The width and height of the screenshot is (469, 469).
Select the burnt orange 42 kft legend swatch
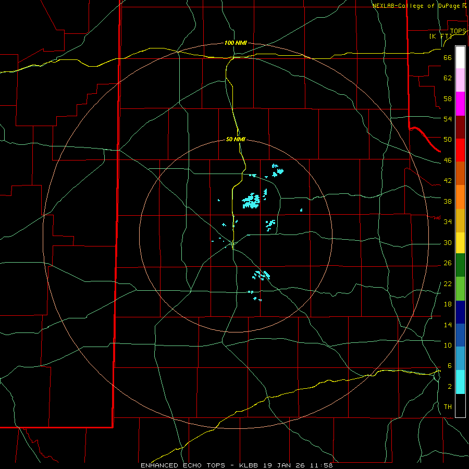pyautogui.click(x=460, y=173)
